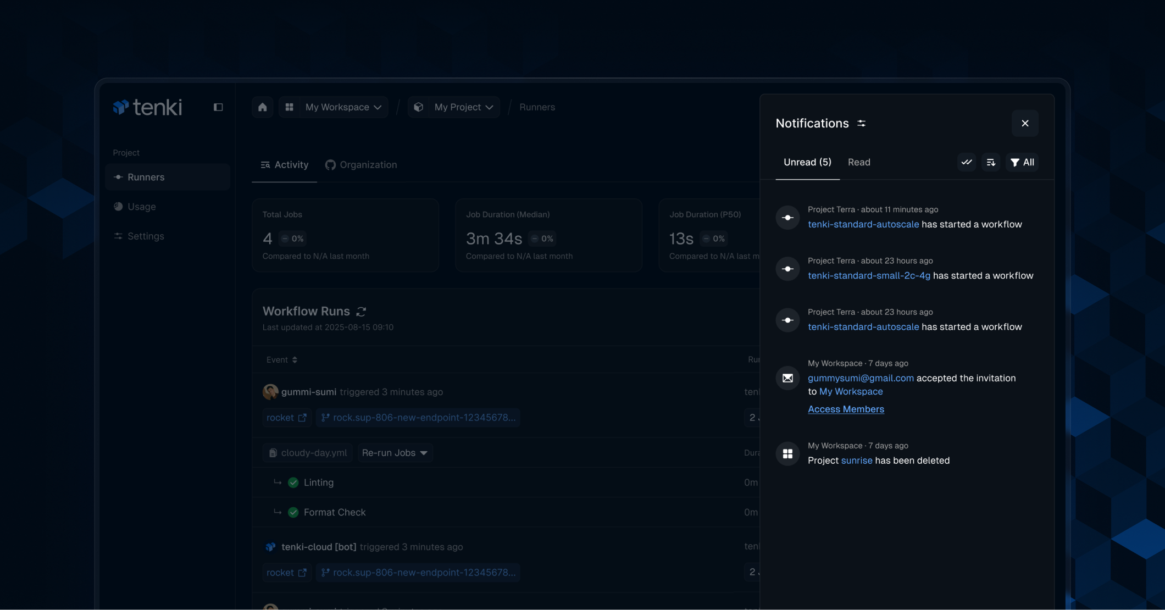Open the GitHub icon on the Organization tab
Image resolution: width=1165 pixels, height=610 pixels.
330,164
